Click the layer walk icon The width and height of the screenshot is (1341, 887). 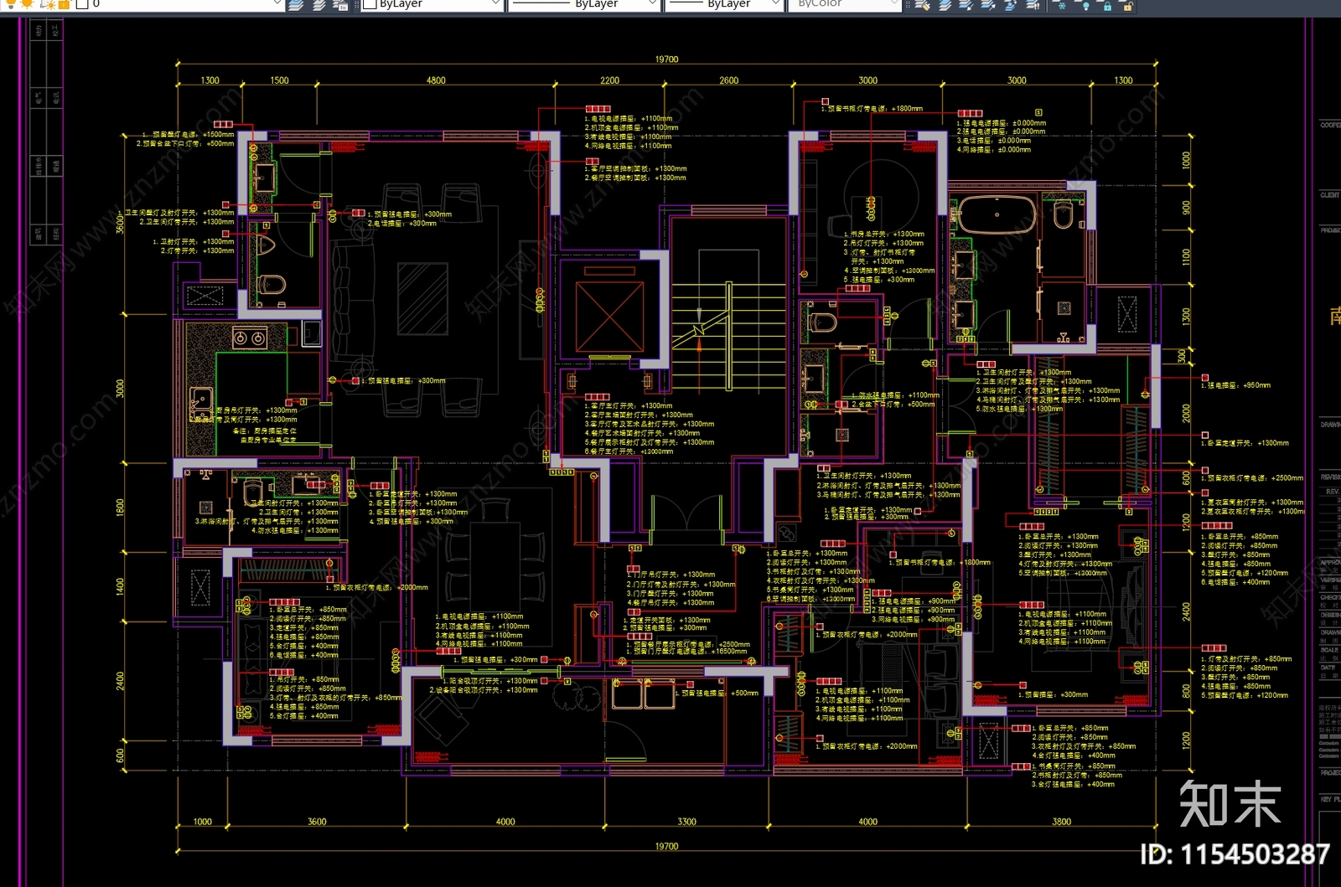[1033, 4]
